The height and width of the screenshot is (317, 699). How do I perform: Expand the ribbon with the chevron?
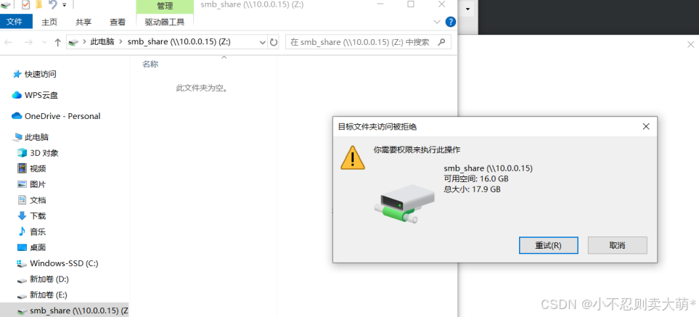437,22
